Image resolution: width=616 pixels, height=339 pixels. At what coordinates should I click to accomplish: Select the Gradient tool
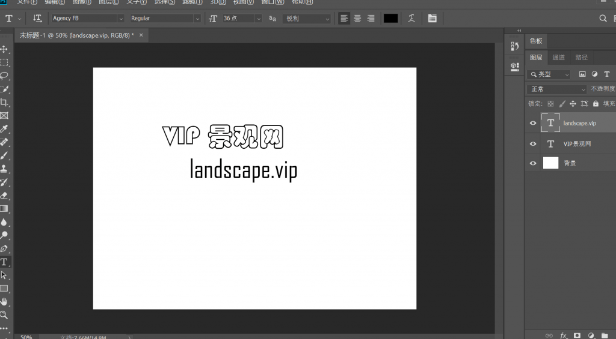[4, 209]
